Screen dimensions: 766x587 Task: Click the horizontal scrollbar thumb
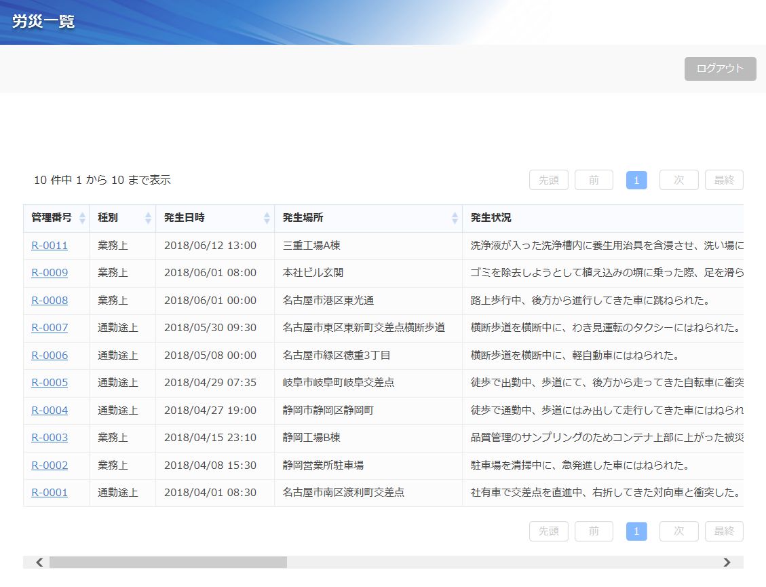[x=168, y=563]
